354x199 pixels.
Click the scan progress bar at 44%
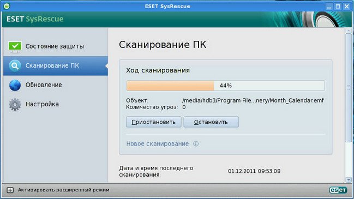(225, 86)
